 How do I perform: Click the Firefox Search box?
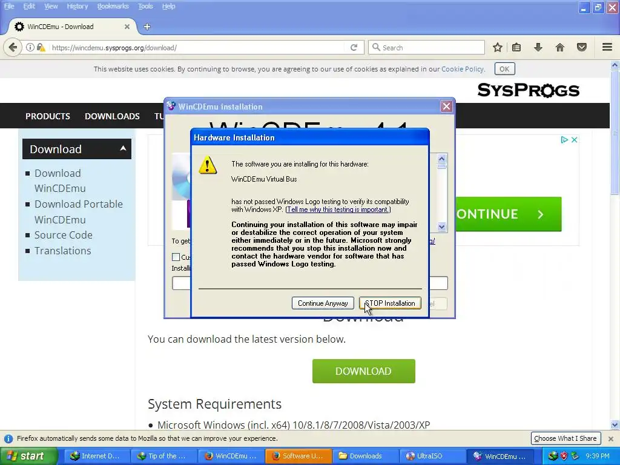(426, 47)
